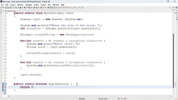Create a New Java Class
Viewport: 178px width, 100px height.
[x=36, y=7]
